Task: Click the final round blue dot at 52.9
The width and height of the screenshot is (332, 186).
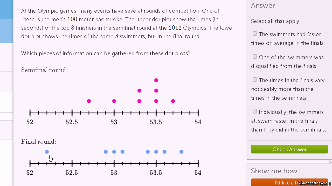Action: (x=106, y=152)
